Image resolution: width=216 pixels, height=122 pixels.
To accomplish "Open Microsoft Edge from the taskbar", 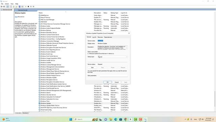I will 115,119.
